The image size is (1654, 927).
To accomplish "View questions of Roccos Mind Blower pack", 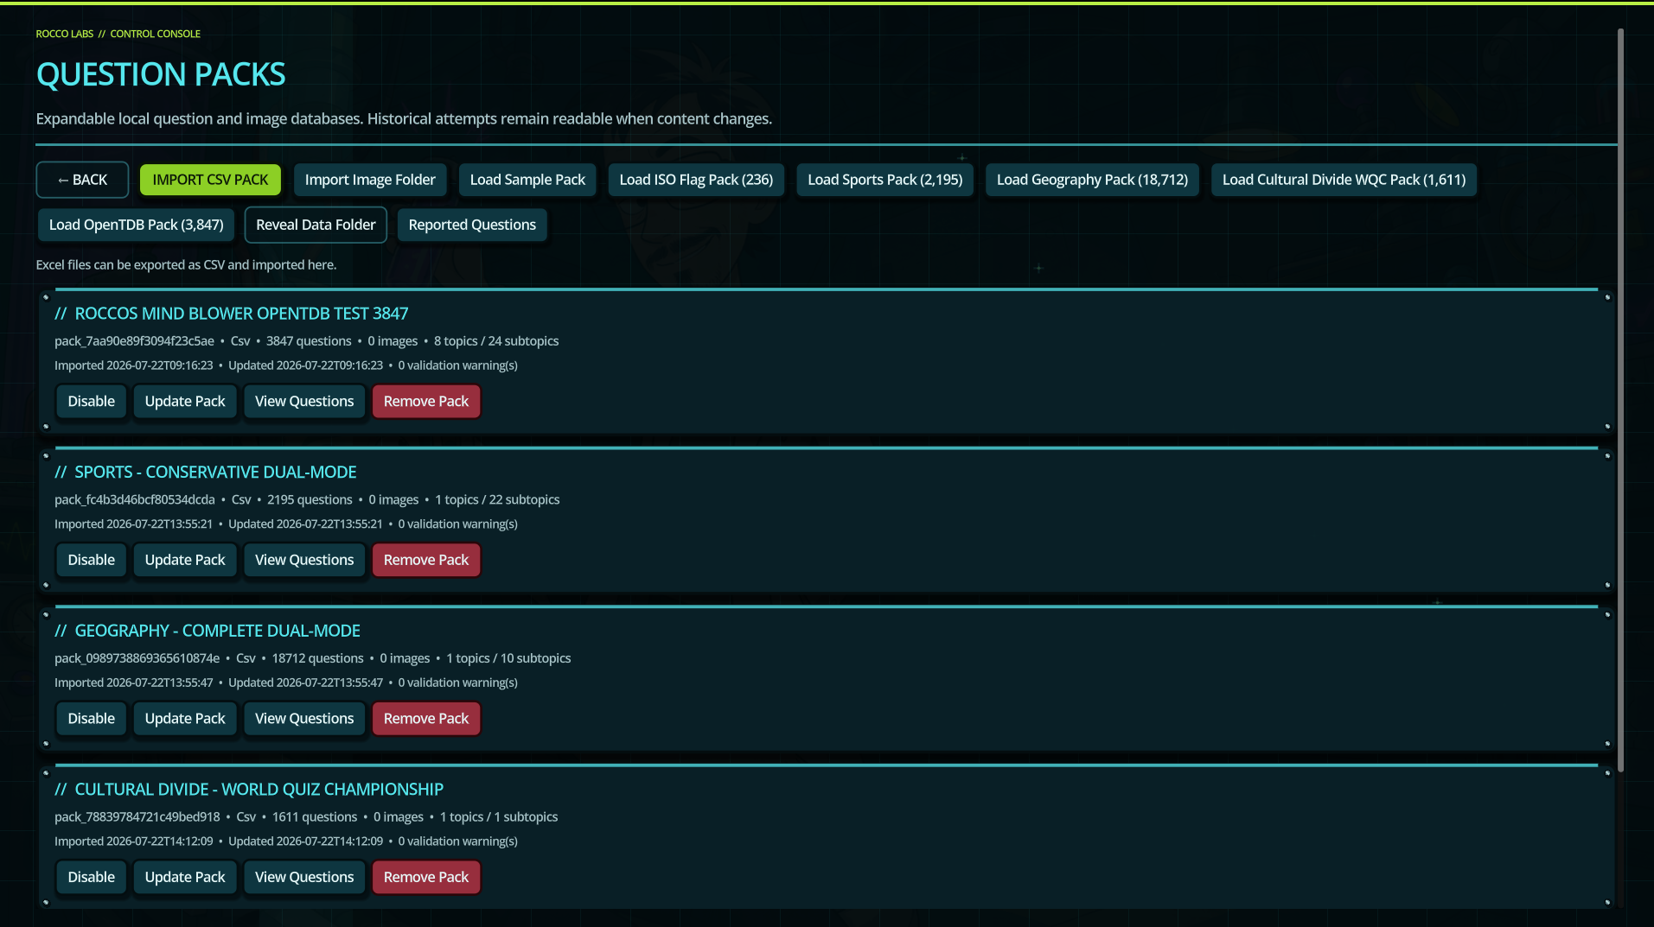I will click(304, 402).
